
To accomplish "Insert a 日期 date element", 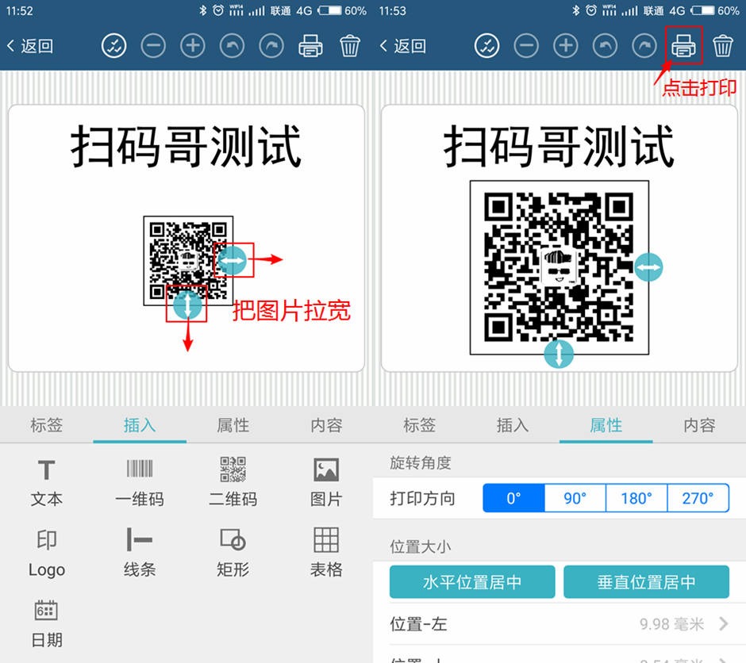I will click(47, 623).
